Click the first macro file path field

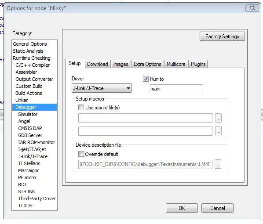145,118
